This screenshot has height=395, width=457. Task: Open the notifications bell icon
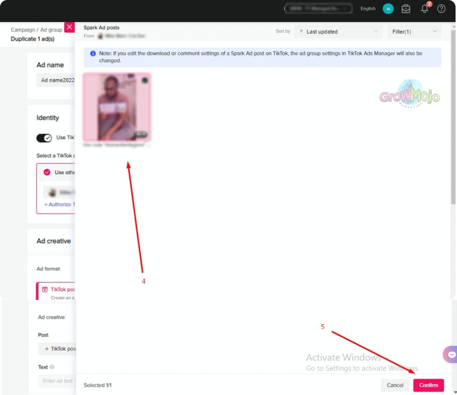(x=424, y=9)
